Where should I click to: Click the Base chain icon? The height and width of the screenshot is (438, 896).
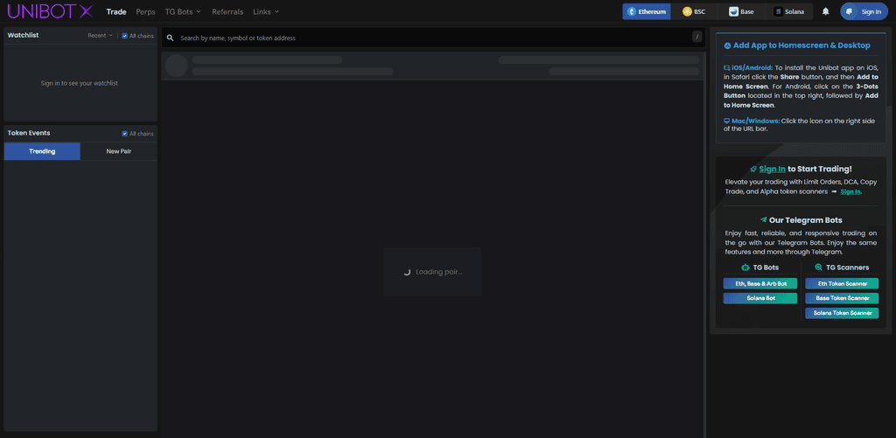733,11
